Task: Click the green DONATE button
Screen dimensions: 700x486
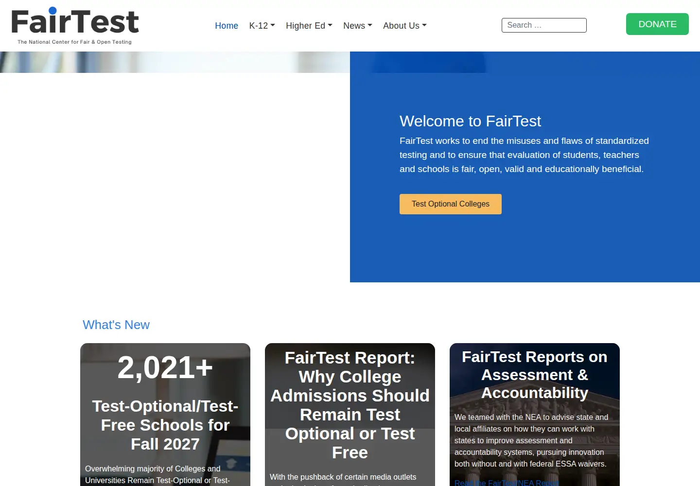Action: [x=657, y=24]
